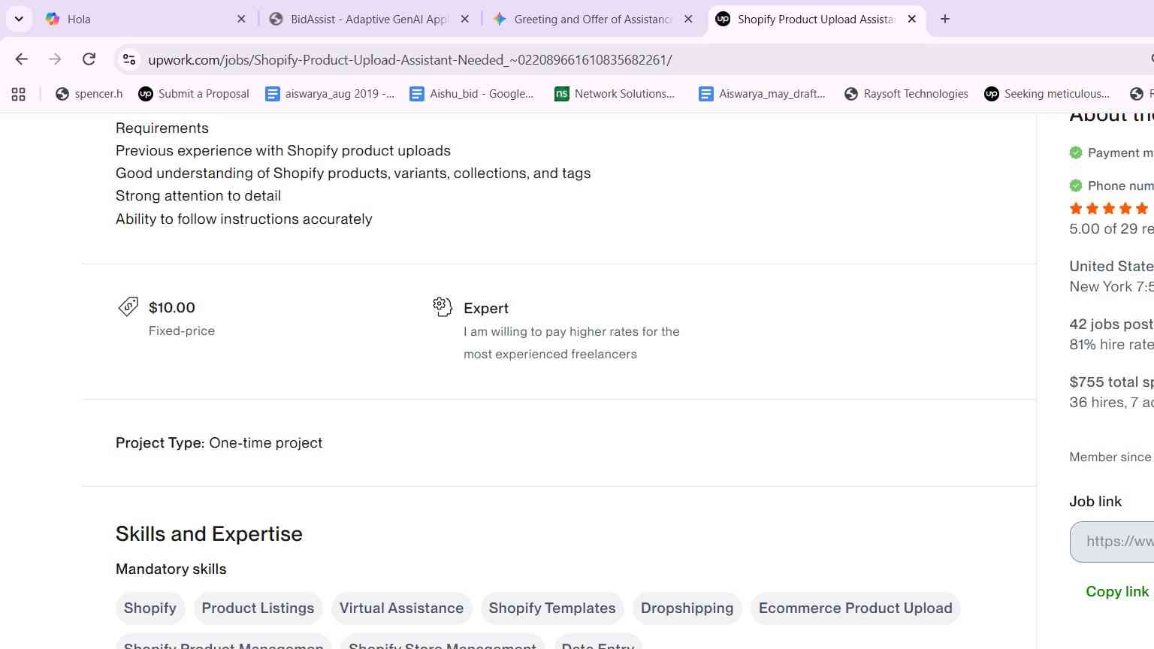Screen dimensions: 1154x649
Task: Close the Greeting and Offer of Assistance tab
Action: [x=688, y=20]
